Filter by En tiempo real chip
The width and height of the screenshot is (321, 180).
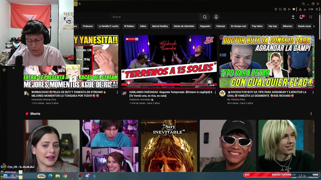pos(238,26)
